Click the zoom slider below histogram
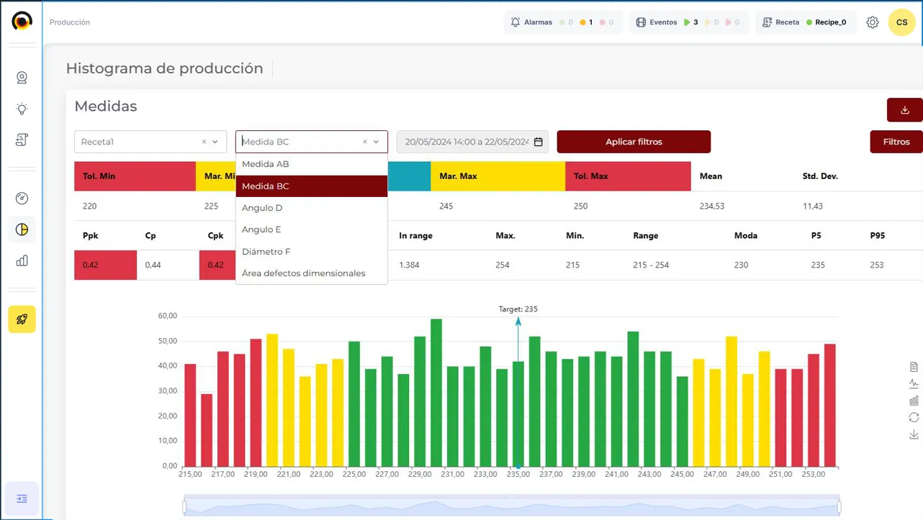 (511, 507)
